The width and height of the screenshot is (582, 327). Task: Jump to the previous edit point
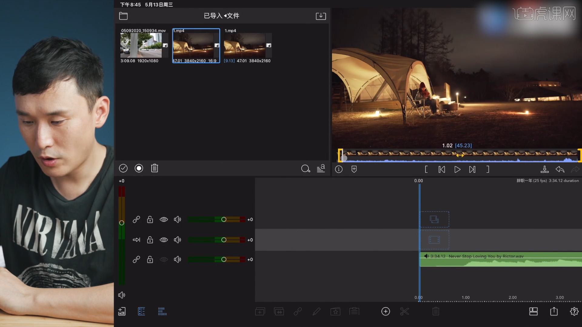[x=442, y=169]
